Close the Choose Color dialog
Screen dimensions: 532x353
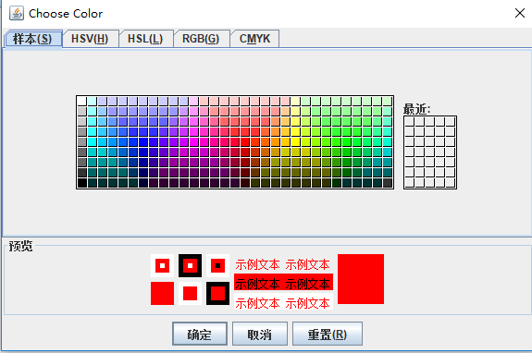click(x=519, y=14)
